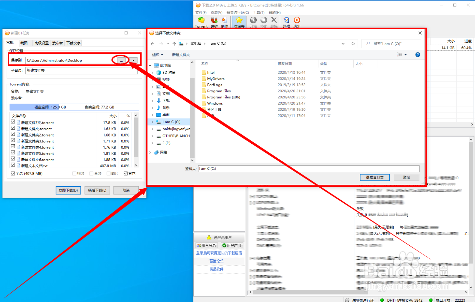The height and width of the screenshot is (302, 475).
Task: Click the start task icon in BitComet toolbar
Action: 253,20
